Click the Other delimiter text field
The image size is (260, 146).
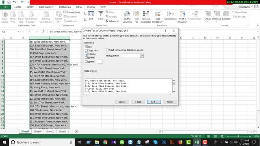coord(100,62)
